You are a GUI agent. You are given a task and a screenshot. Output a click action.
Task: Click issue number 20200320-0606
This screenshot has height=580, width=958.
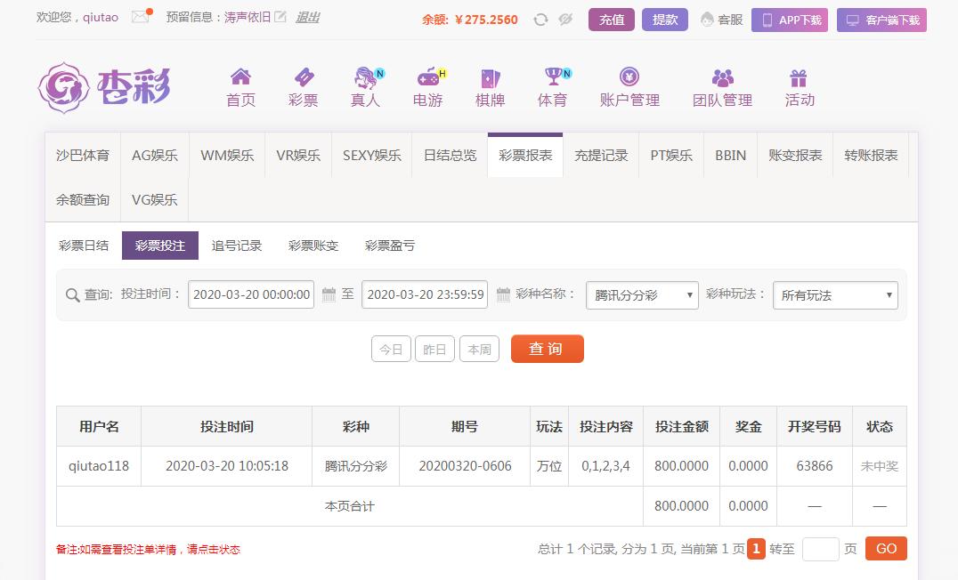point(465,466)
